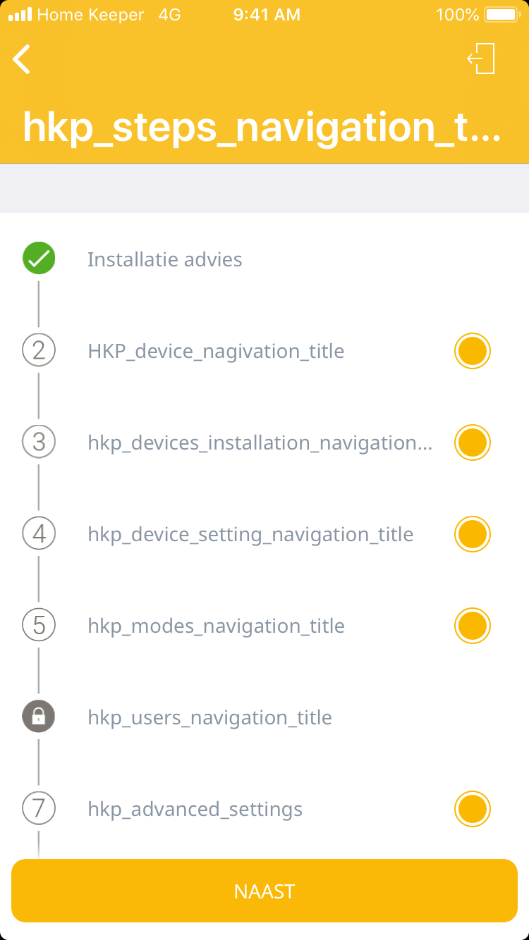The width and height of the screenshot is (529, 940).
Task: Select the hkp_modes_navigation_title status indicator
Action: coord(472,626)
